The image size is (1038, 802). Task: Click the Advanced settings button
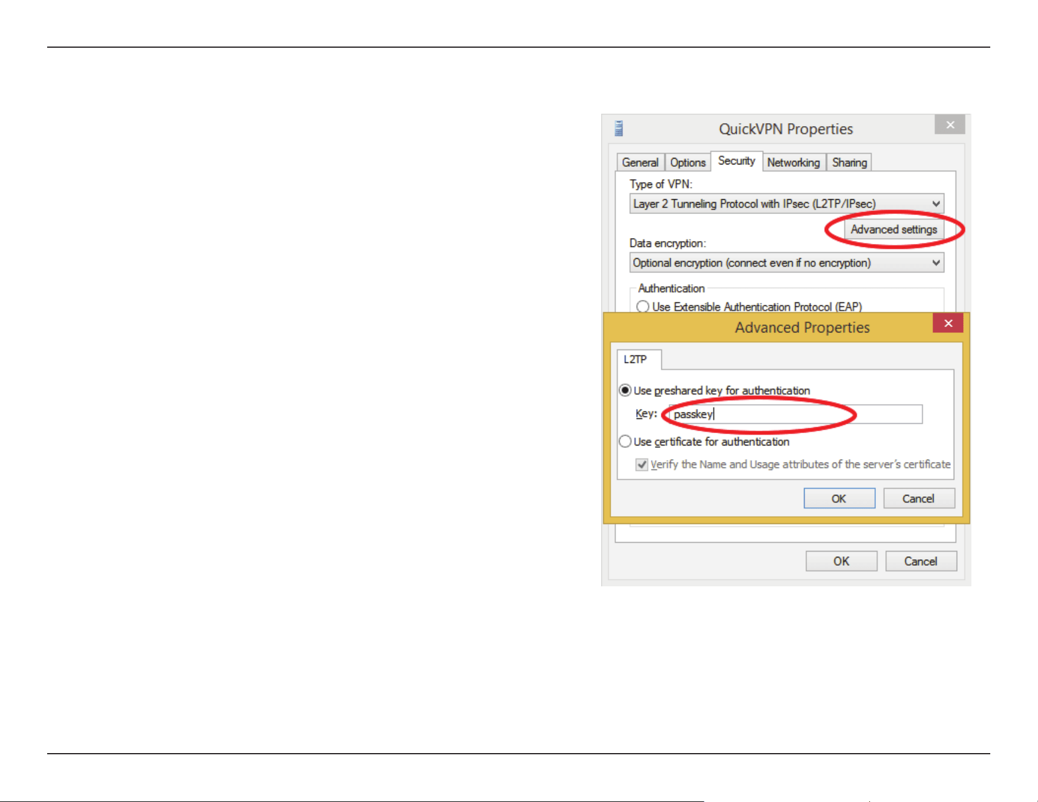click(x=894, y=229)
